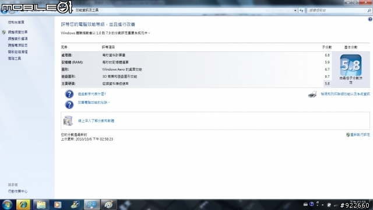Show hidden tray icons with the small arrow
Viewport: 373px width, 210px height.
pos(322,205)
